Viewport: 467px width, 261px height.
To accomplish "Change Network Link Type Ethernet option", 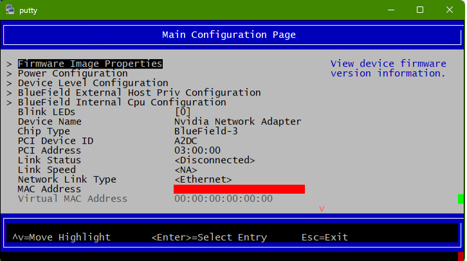I will tap(203, 180).
